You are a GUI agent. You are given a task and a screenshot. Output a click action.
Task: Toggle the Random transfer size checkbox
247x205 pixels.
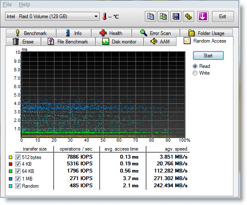(x=18, y=186)
